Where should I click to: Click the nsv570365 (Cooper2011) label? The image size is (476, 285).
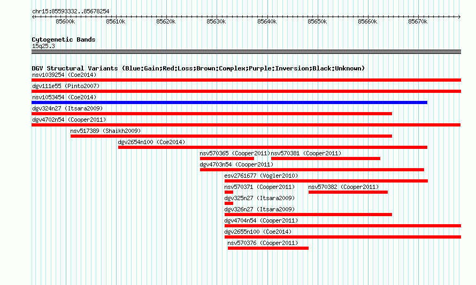[235, 153]
